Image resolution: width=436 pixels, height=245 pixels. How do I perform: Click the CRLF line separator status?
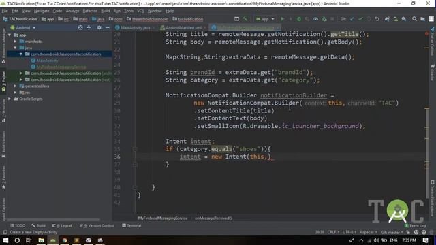(333, 232)
